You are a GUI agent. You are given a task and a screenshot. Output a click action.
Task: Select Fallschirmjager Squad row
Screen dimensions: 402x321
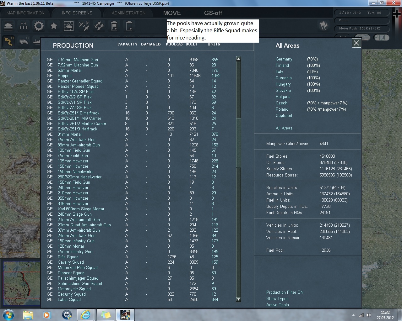pos(133,278)
